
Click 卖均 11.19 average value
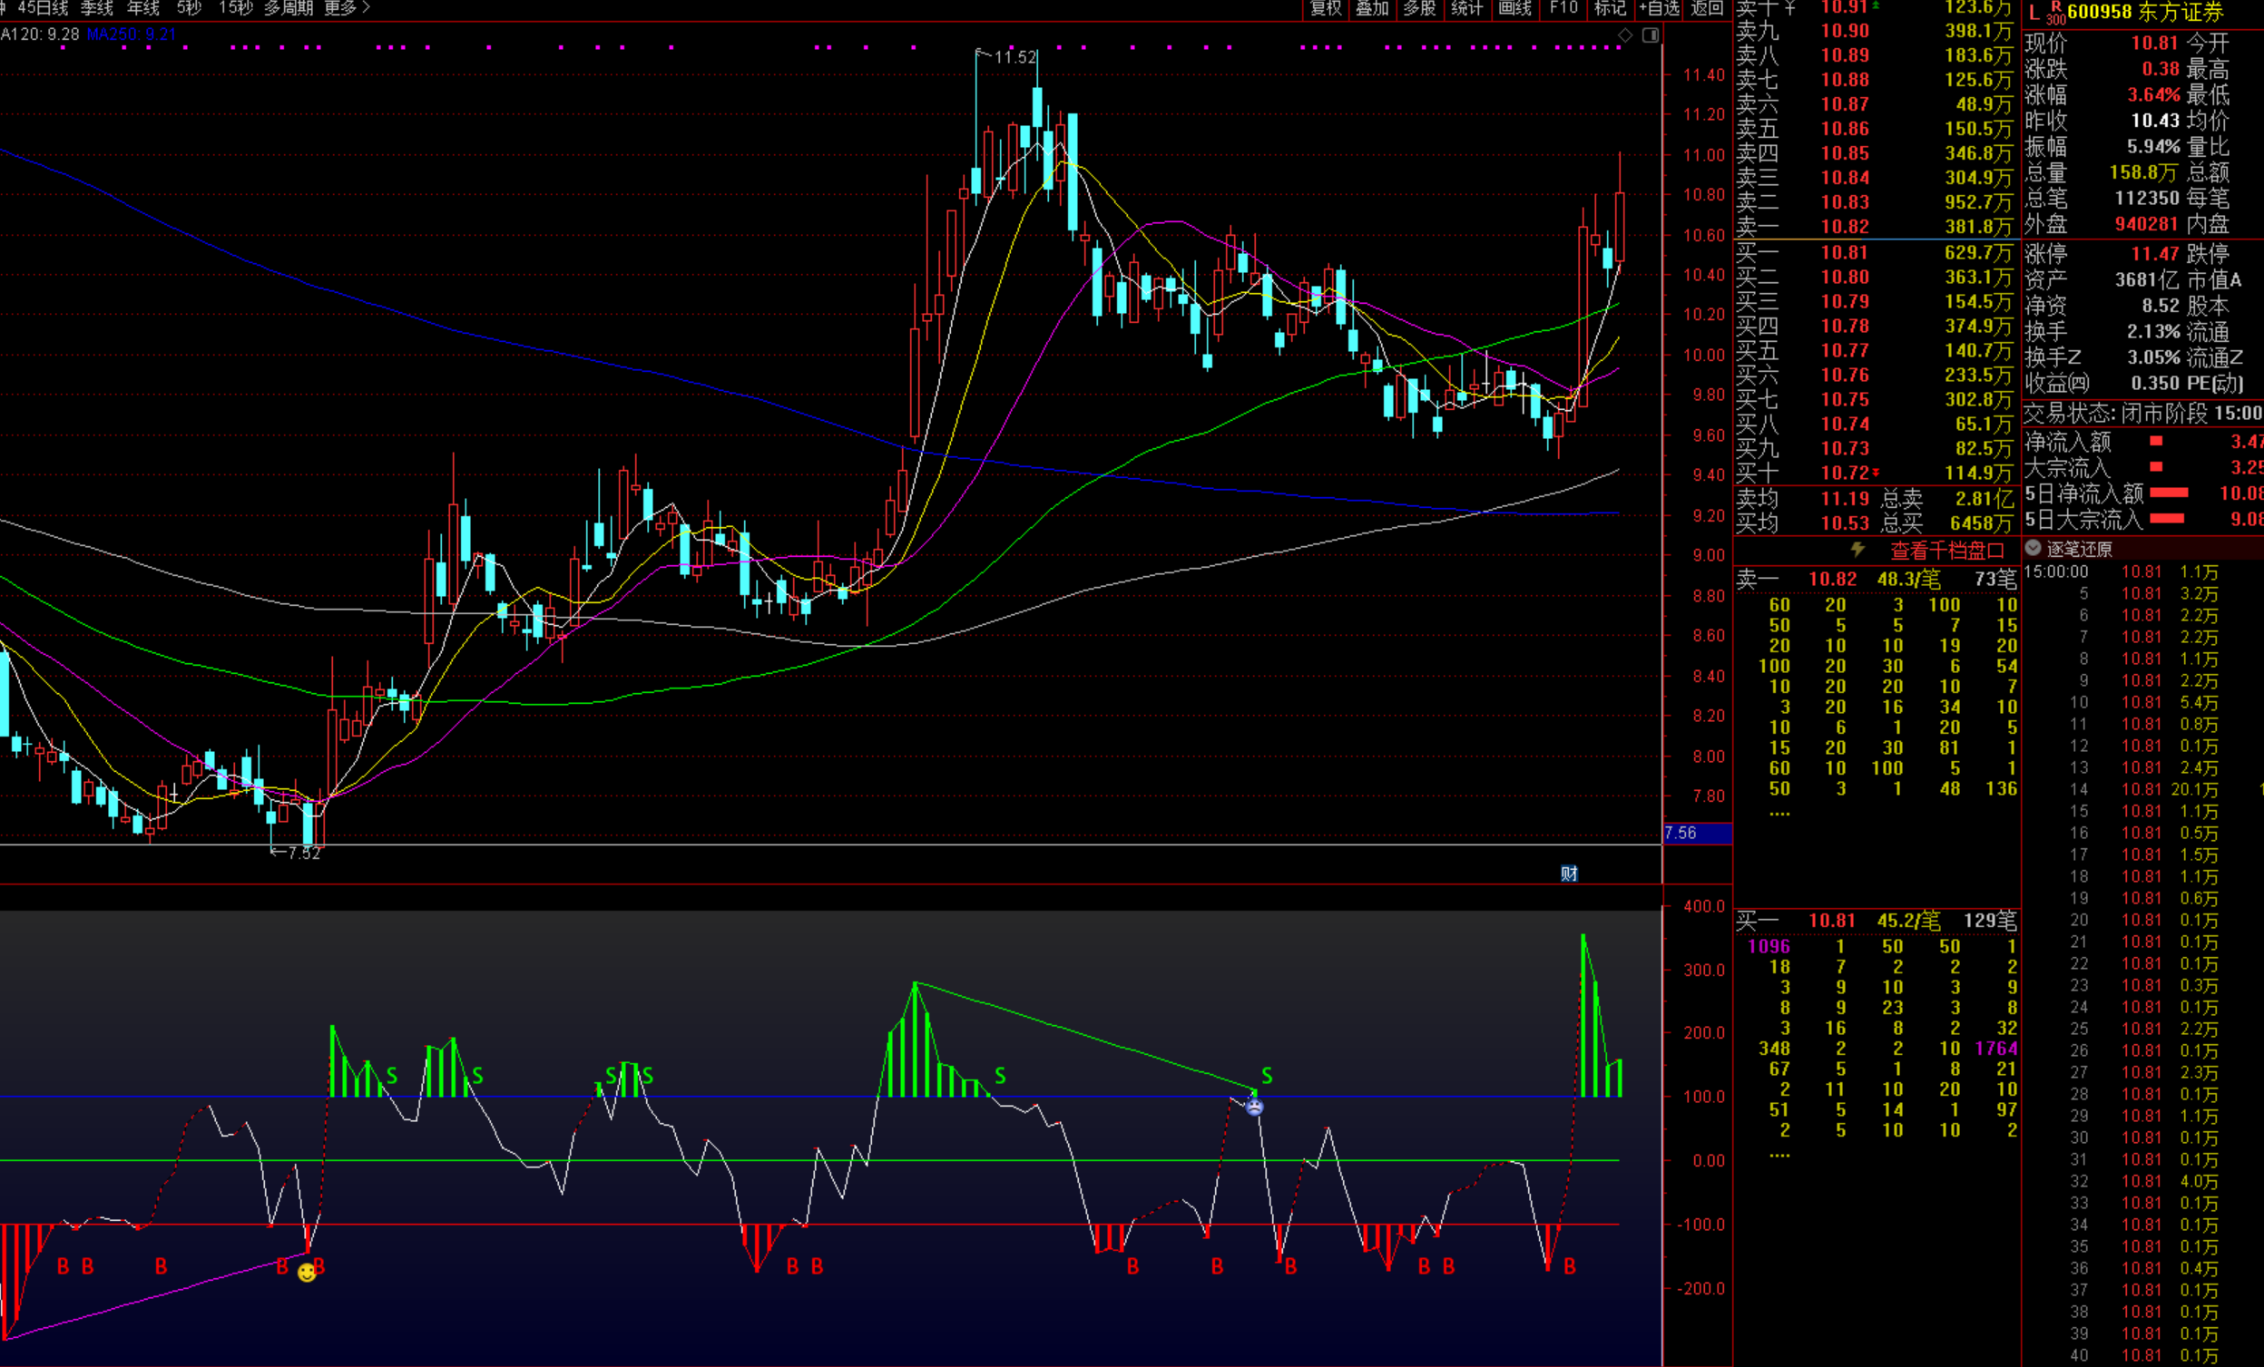click(x=1845, y=499)
